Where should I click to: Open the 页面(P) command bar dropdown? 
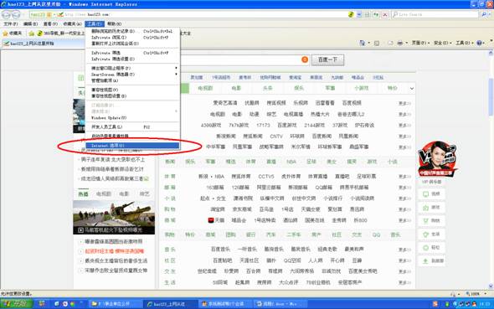click(420, 43)
